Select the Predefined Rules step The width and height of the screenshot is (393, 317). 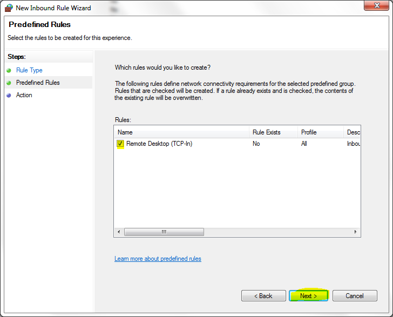38,83
